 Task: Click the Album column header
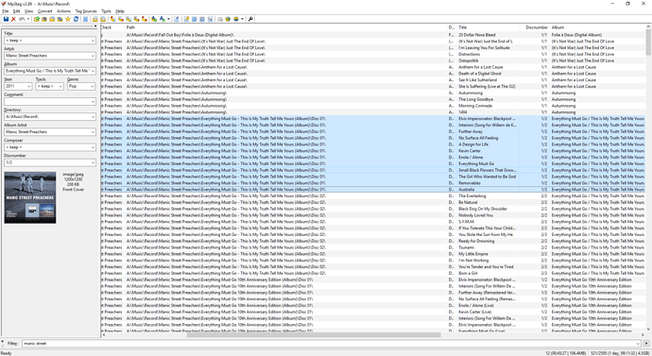tap(597, 27)
